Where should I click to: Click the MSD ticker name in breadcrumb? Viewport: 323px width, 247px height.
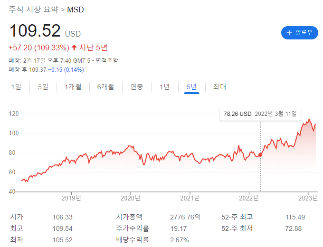click(76, 9)
